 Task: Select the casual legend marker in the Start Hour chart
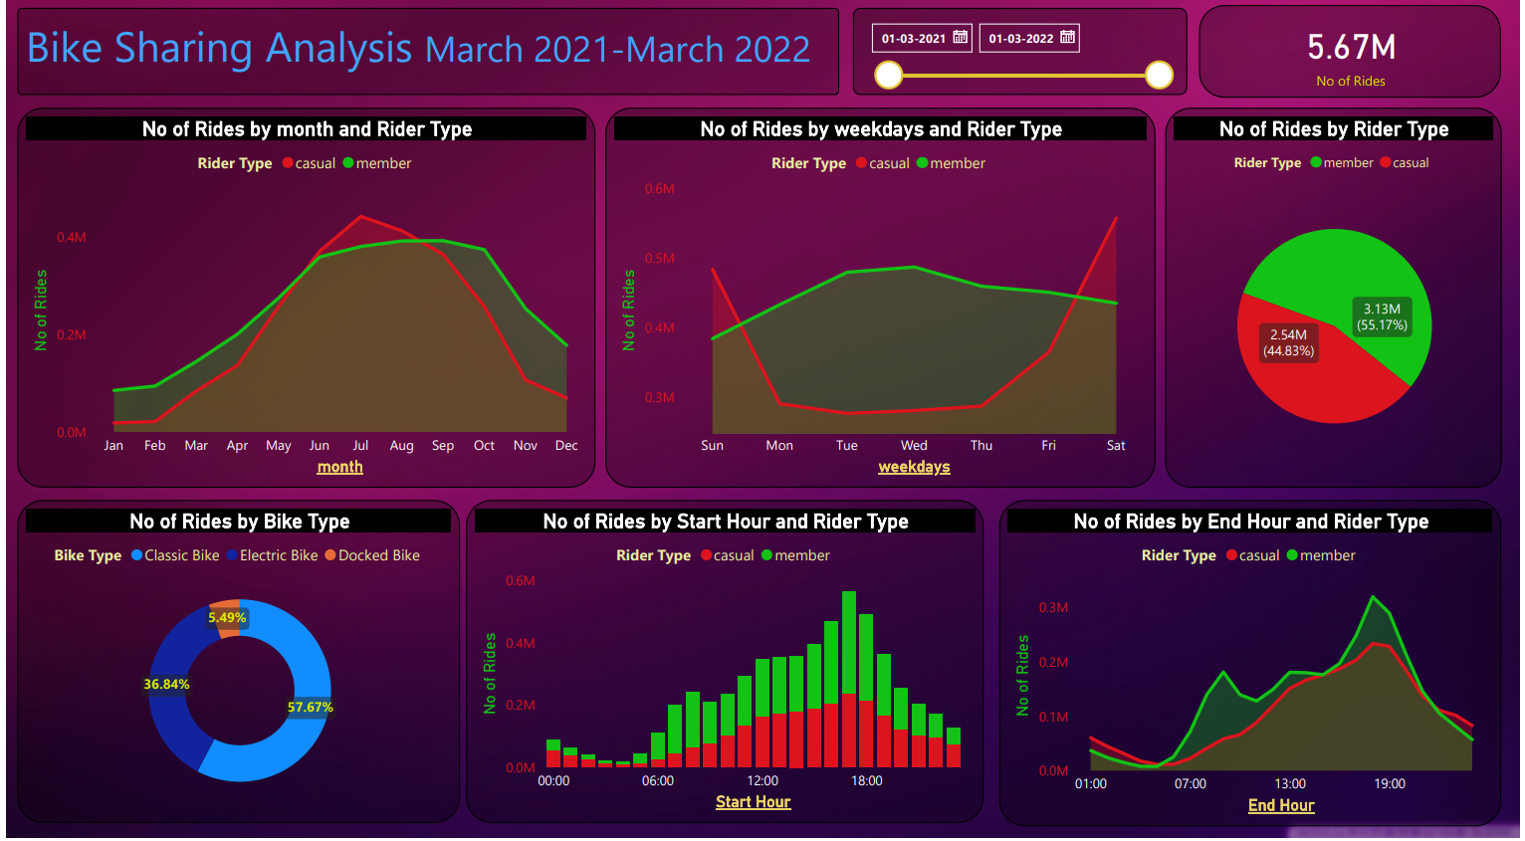pos(707,555)
